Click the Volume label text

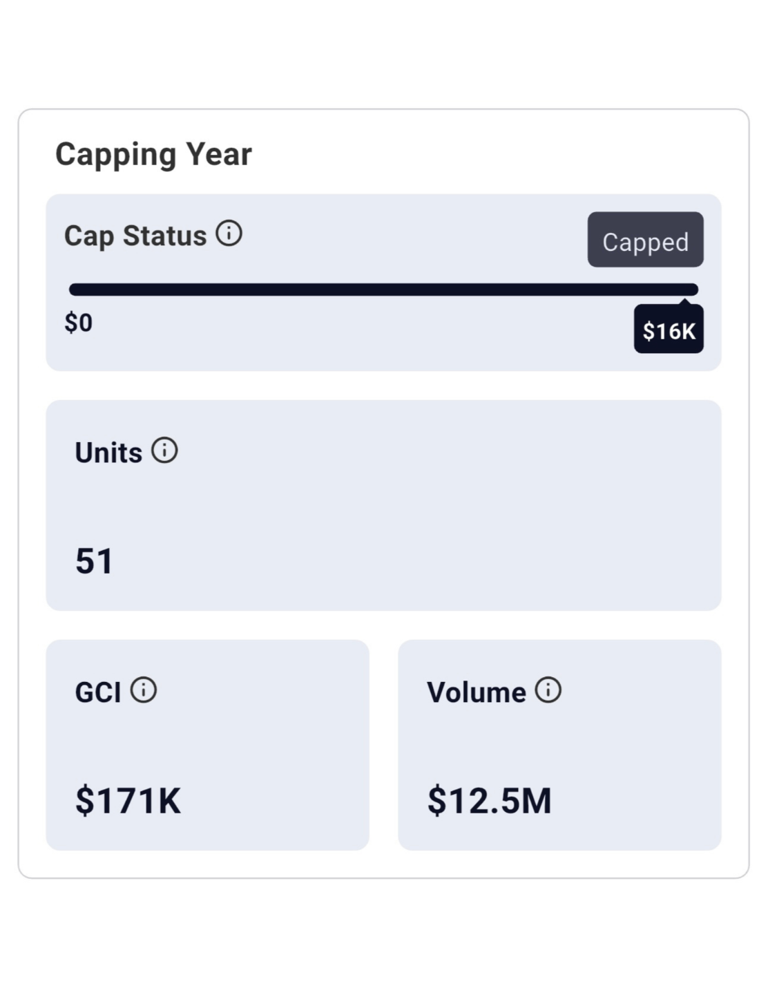[477, 692]
